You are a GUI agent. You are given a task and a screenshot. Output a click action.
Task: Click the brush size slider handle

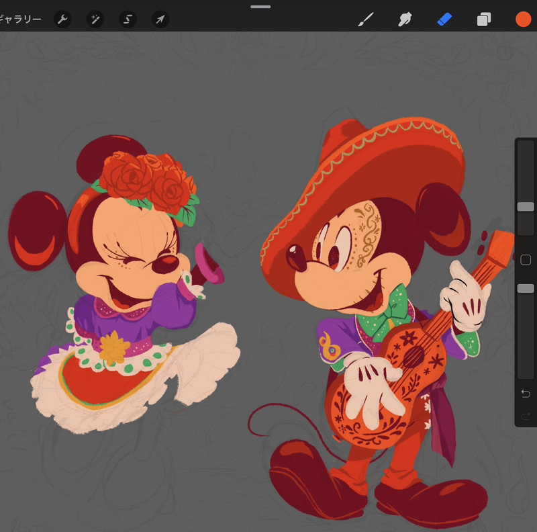click(526, 207)
